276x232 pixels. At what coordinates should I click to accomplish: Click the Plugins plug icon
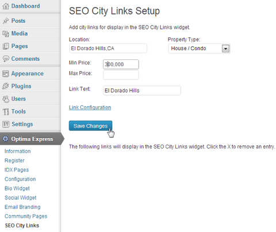pos(6,86)
